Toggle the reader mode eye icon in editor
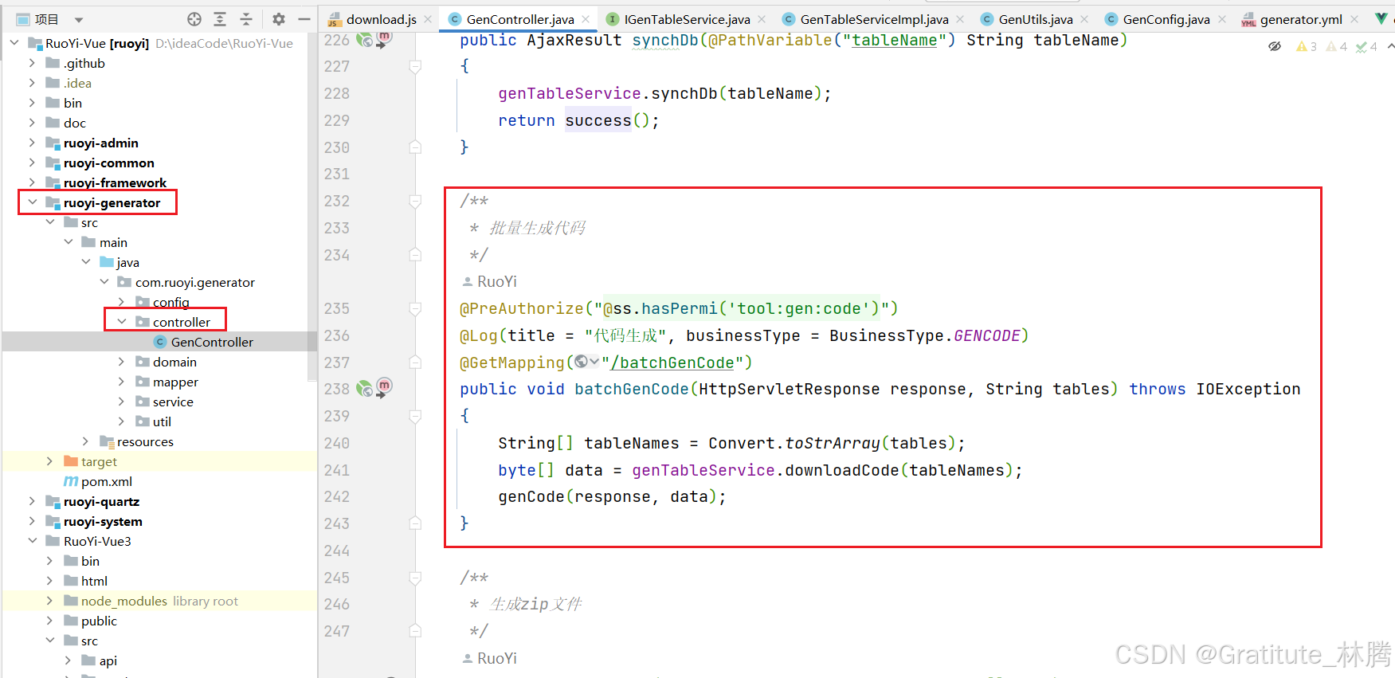The width and height of the screenshot is (1395, 678). (1275, 46)
